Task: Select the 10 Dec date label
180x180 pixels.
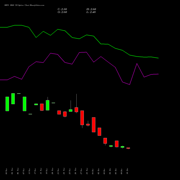Action: (x=127, y=171)
